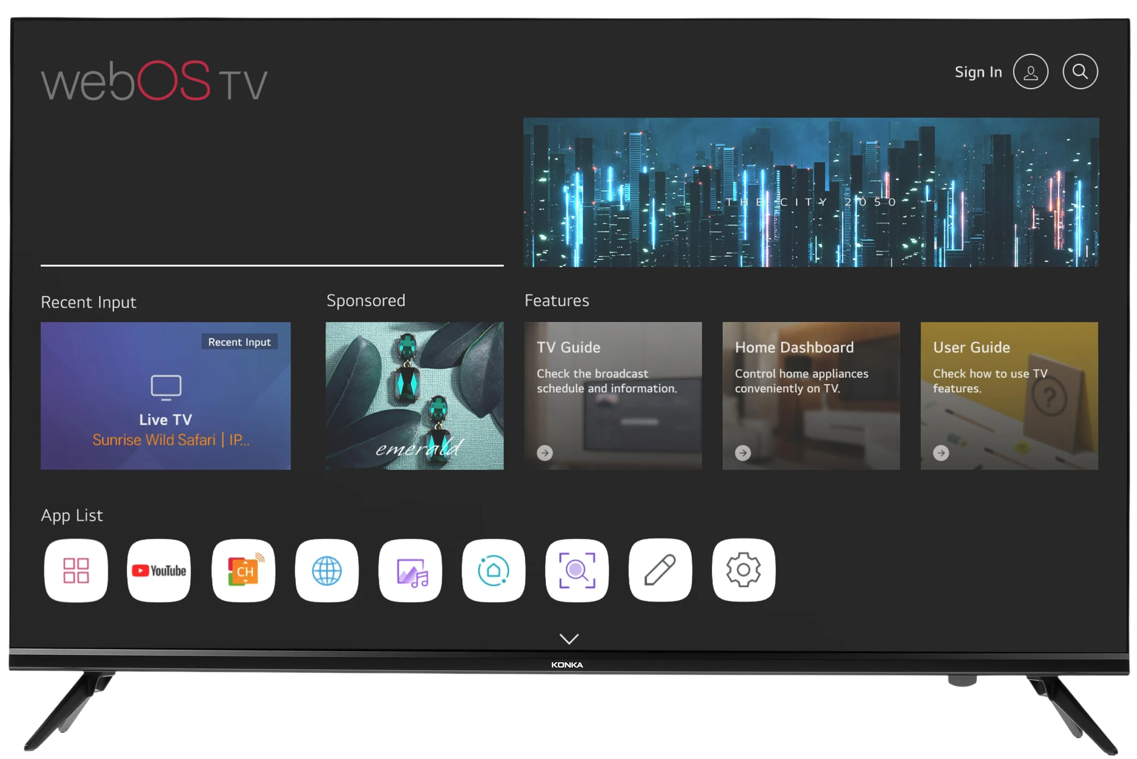Image resolution: width=1137 pixels, height=759 pixels.
Task: Open search with the magnifier icon
Action: point(1080,72)
